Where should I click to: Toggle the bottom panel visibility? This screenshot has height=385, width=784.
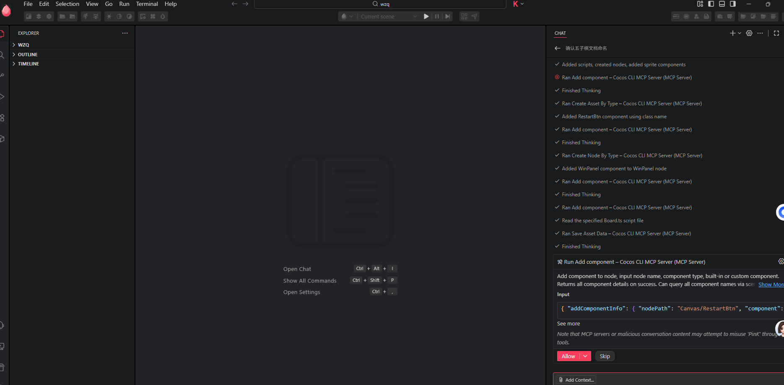(x=722, y=4)
